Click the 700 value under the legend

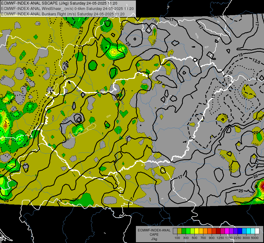pos(203,238)
